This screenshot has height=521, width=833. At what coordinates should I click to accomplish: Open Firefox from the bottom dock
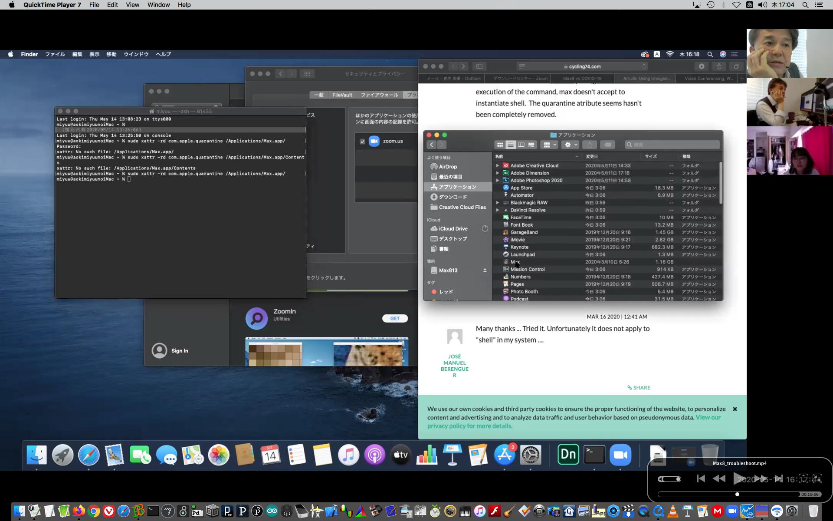79,511
